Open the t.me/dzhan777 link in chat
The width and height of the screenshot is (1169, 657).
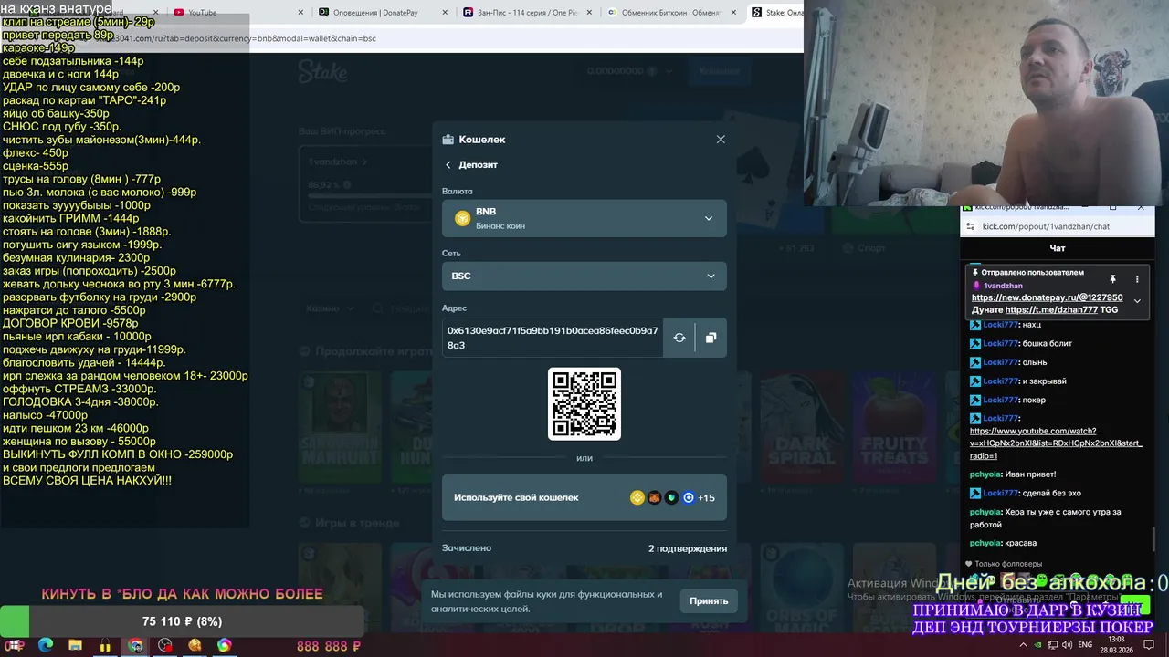click(1051, 309)
